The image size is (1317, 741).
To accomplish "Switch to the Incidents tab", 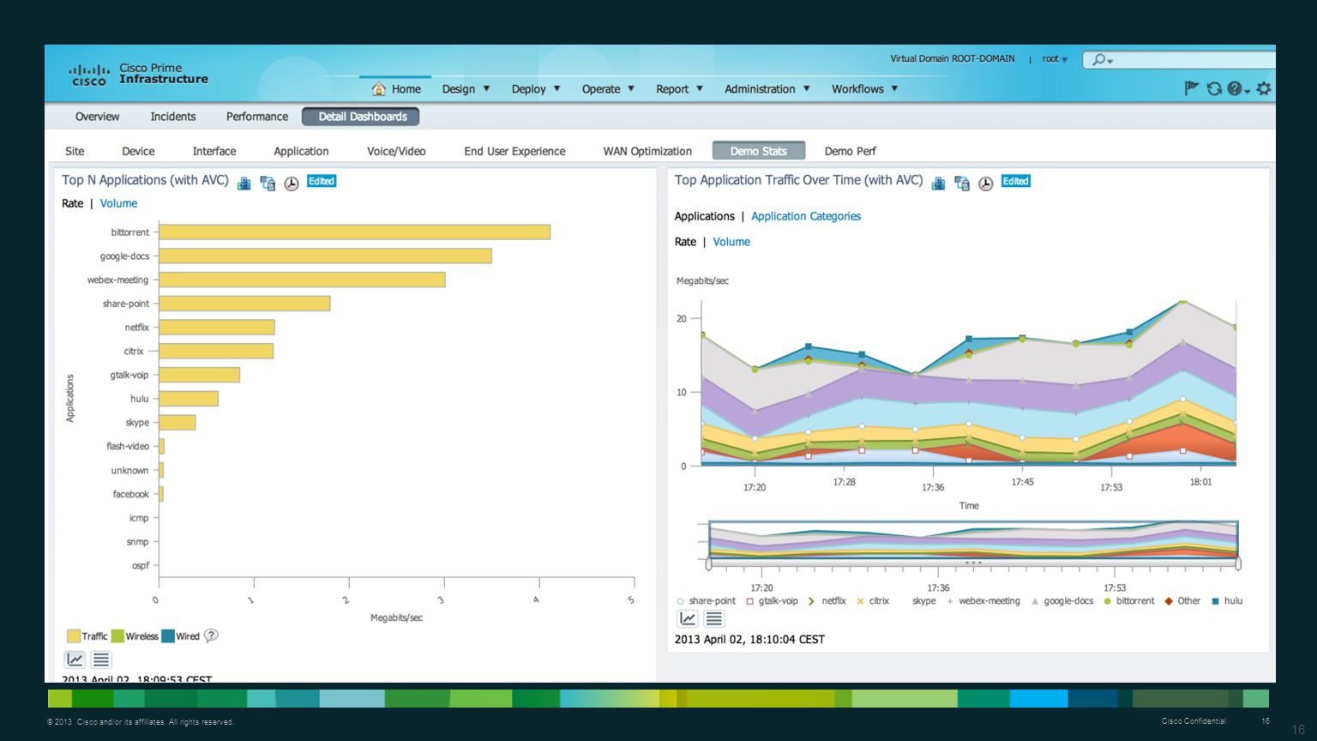I will click(x=173, y=117).
